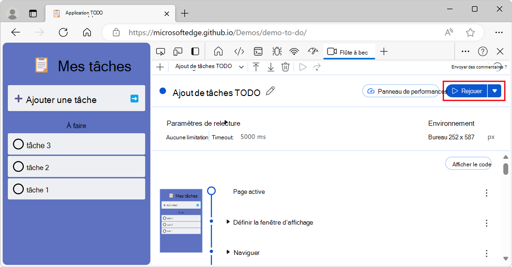Image resolution: width=512 pixels, height=267 pixels.
Task: Open Définir la fenêtre d'affichage options menu
Action: (486, 223)
